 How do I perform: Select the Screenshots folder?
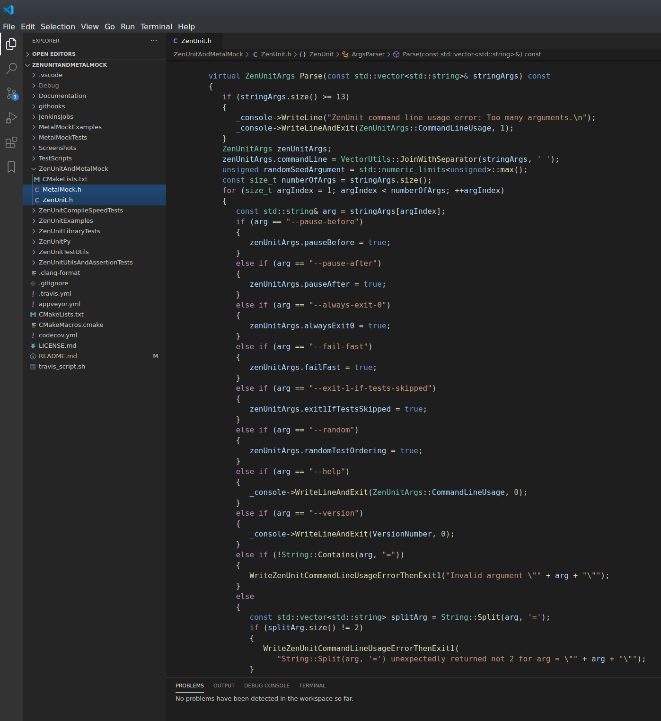(x=95, y=148)
